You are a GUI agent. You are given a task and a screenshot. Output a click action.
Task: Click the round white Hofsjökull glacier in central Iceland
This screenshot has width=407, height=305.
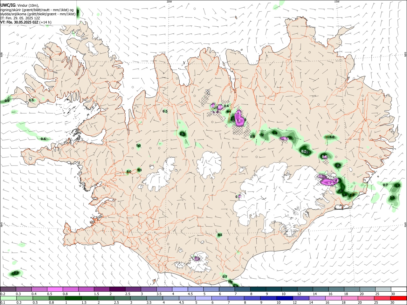click(x=209, y=165)
